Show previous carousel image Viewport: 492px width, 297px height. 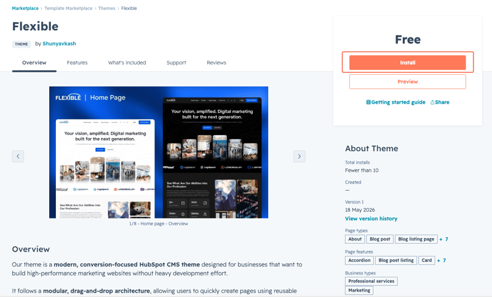pyautogui.click(x=18, y=156)
